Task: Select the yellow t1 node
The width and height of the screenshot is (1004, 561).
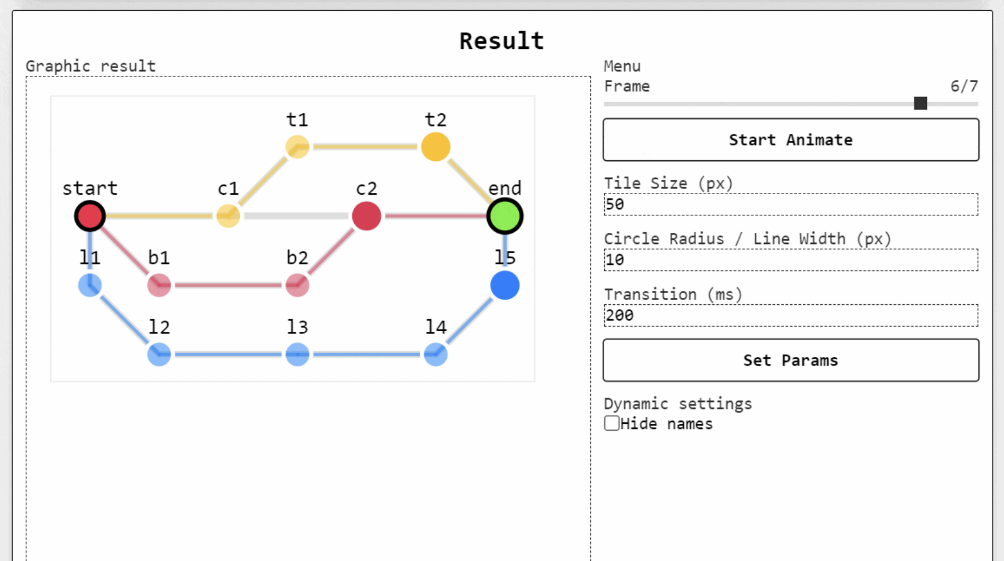Action: coord(297,147)
